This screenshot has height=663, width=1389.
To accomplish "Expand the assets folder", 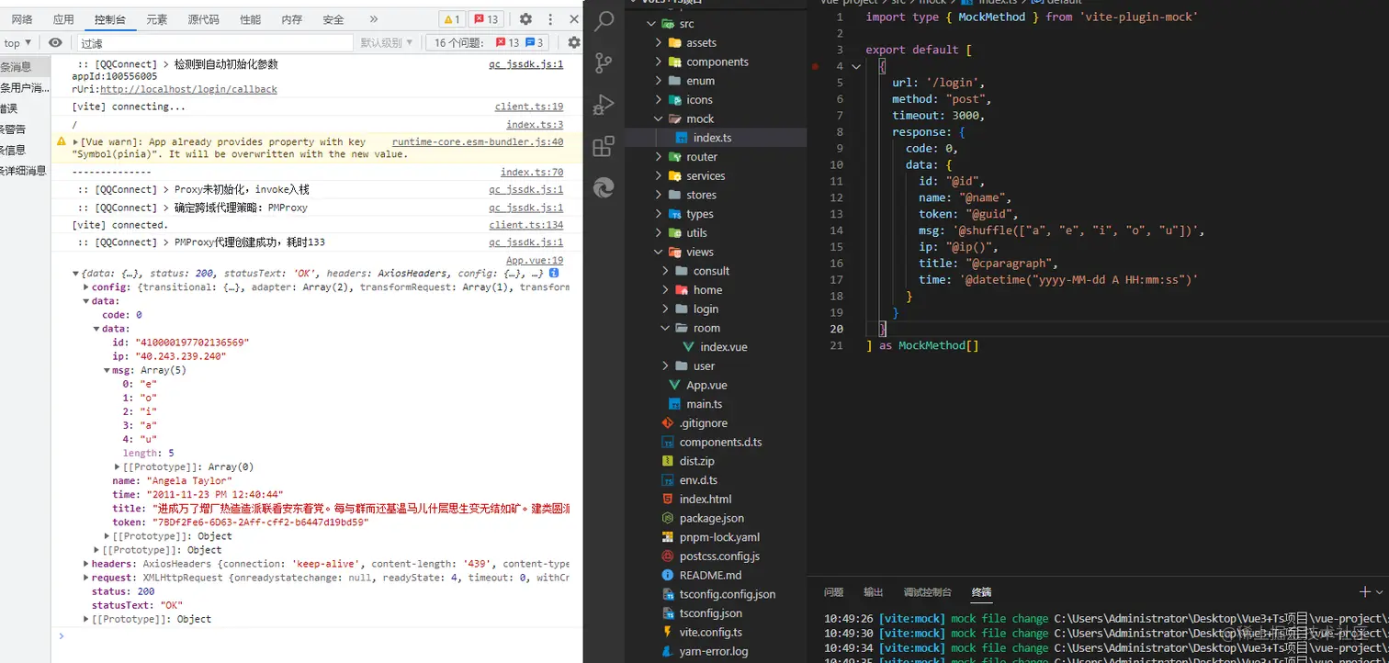I will point(658,42).
